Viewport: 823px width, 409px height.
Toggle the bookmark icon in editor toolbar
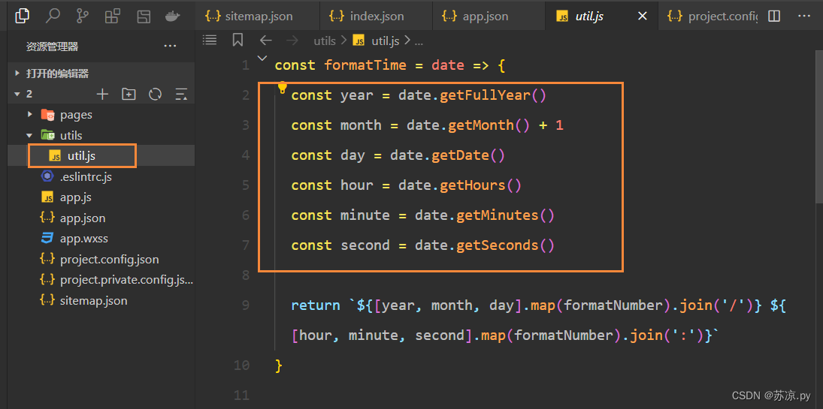tap(238, 41)
